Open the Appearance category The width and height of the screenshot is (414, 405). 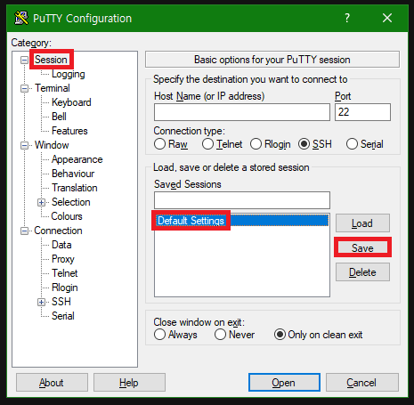[77, 159]
